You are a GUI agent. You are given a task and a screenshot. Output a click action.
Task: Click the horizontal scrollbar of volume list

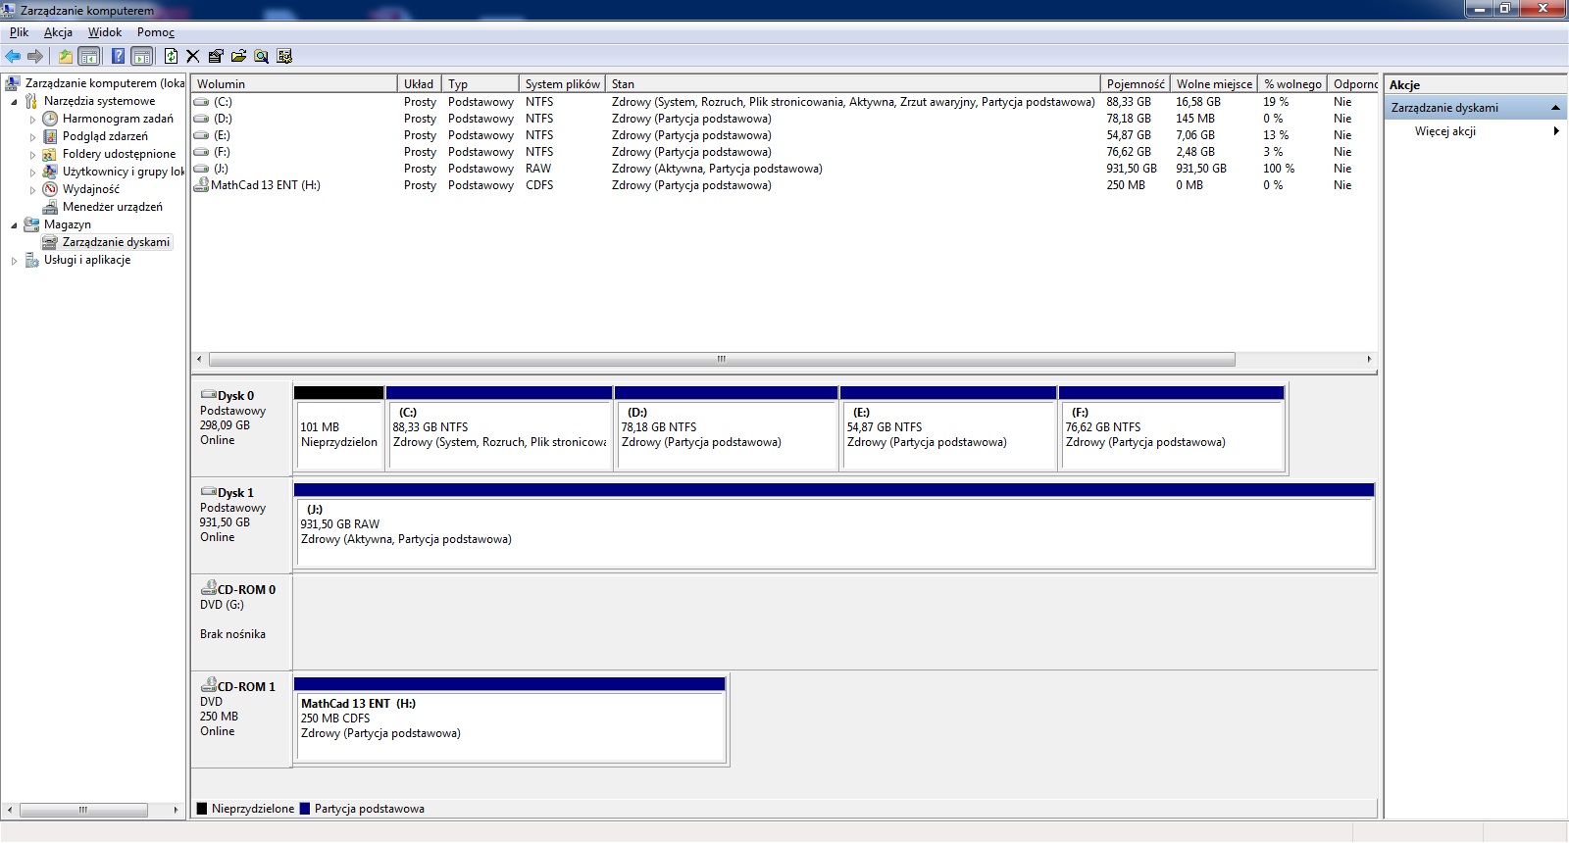point(722,359)
